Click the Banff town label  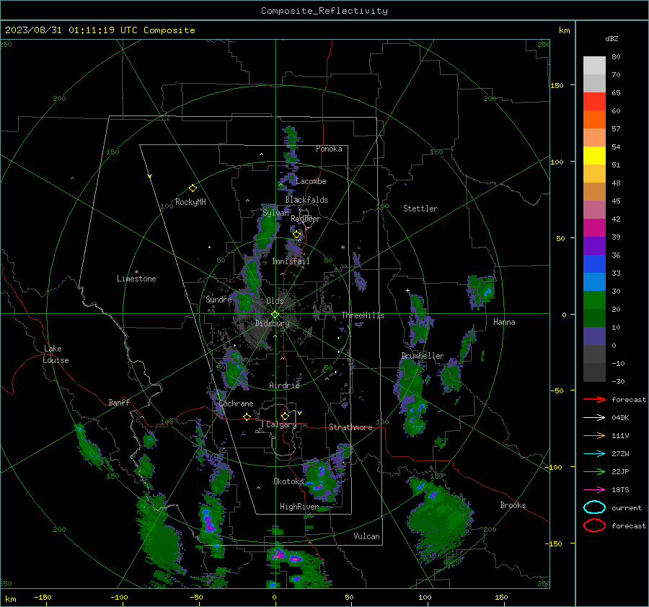pos(119,403)
